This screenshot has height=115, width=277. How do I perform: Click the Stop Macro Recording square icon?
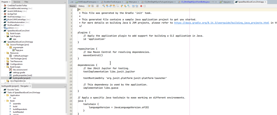click(145, 6)
